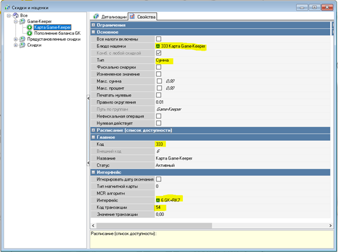
Task: Enable Изменяемое значение checkbox
Action: pos(159,74)
